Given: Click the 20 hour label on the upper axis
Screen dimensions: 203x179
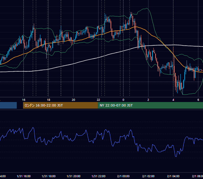Looking at the screenshot, I should tap(73, 100).
